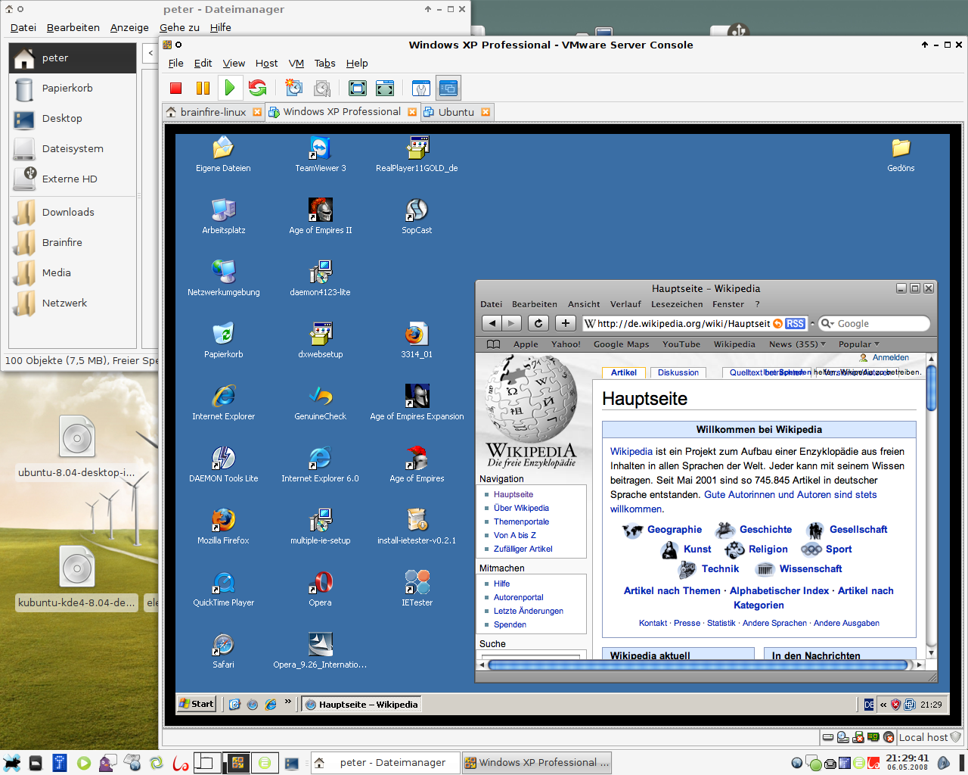Open the Google search engine dropdown

coord(828,324)
